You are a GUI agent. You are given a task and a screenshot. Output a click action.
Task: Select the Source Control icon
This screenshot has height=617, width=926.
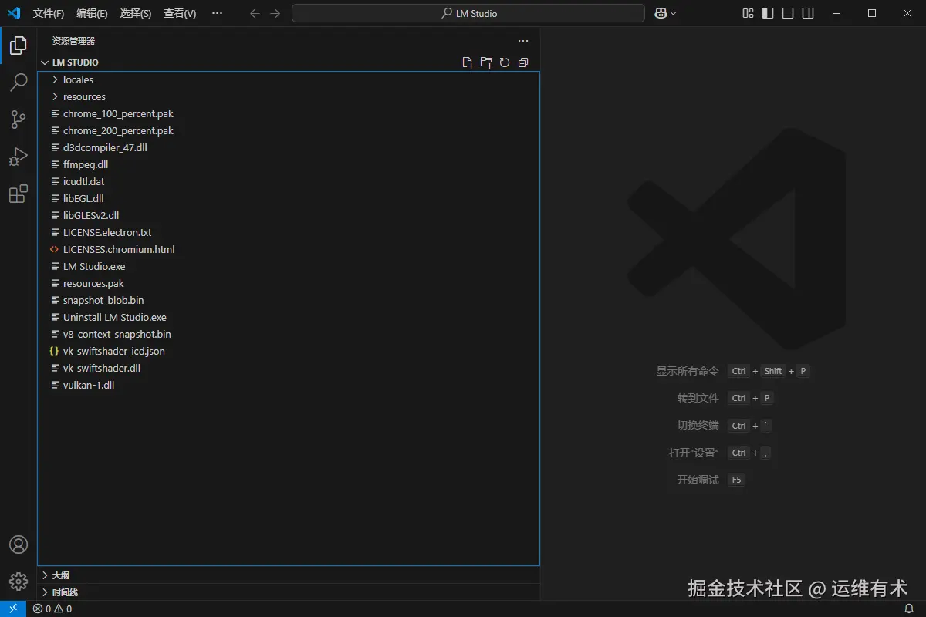19,120
